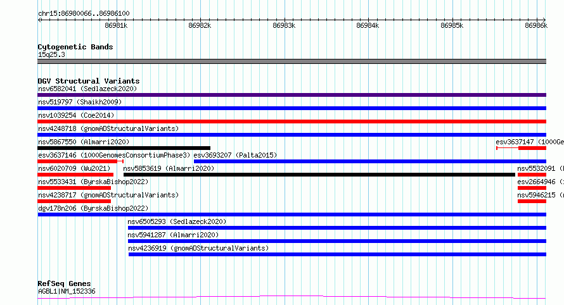The image size is (564, 305).
Task: Click the blue nsv4236919 variant bar
Action: point(337,254)
